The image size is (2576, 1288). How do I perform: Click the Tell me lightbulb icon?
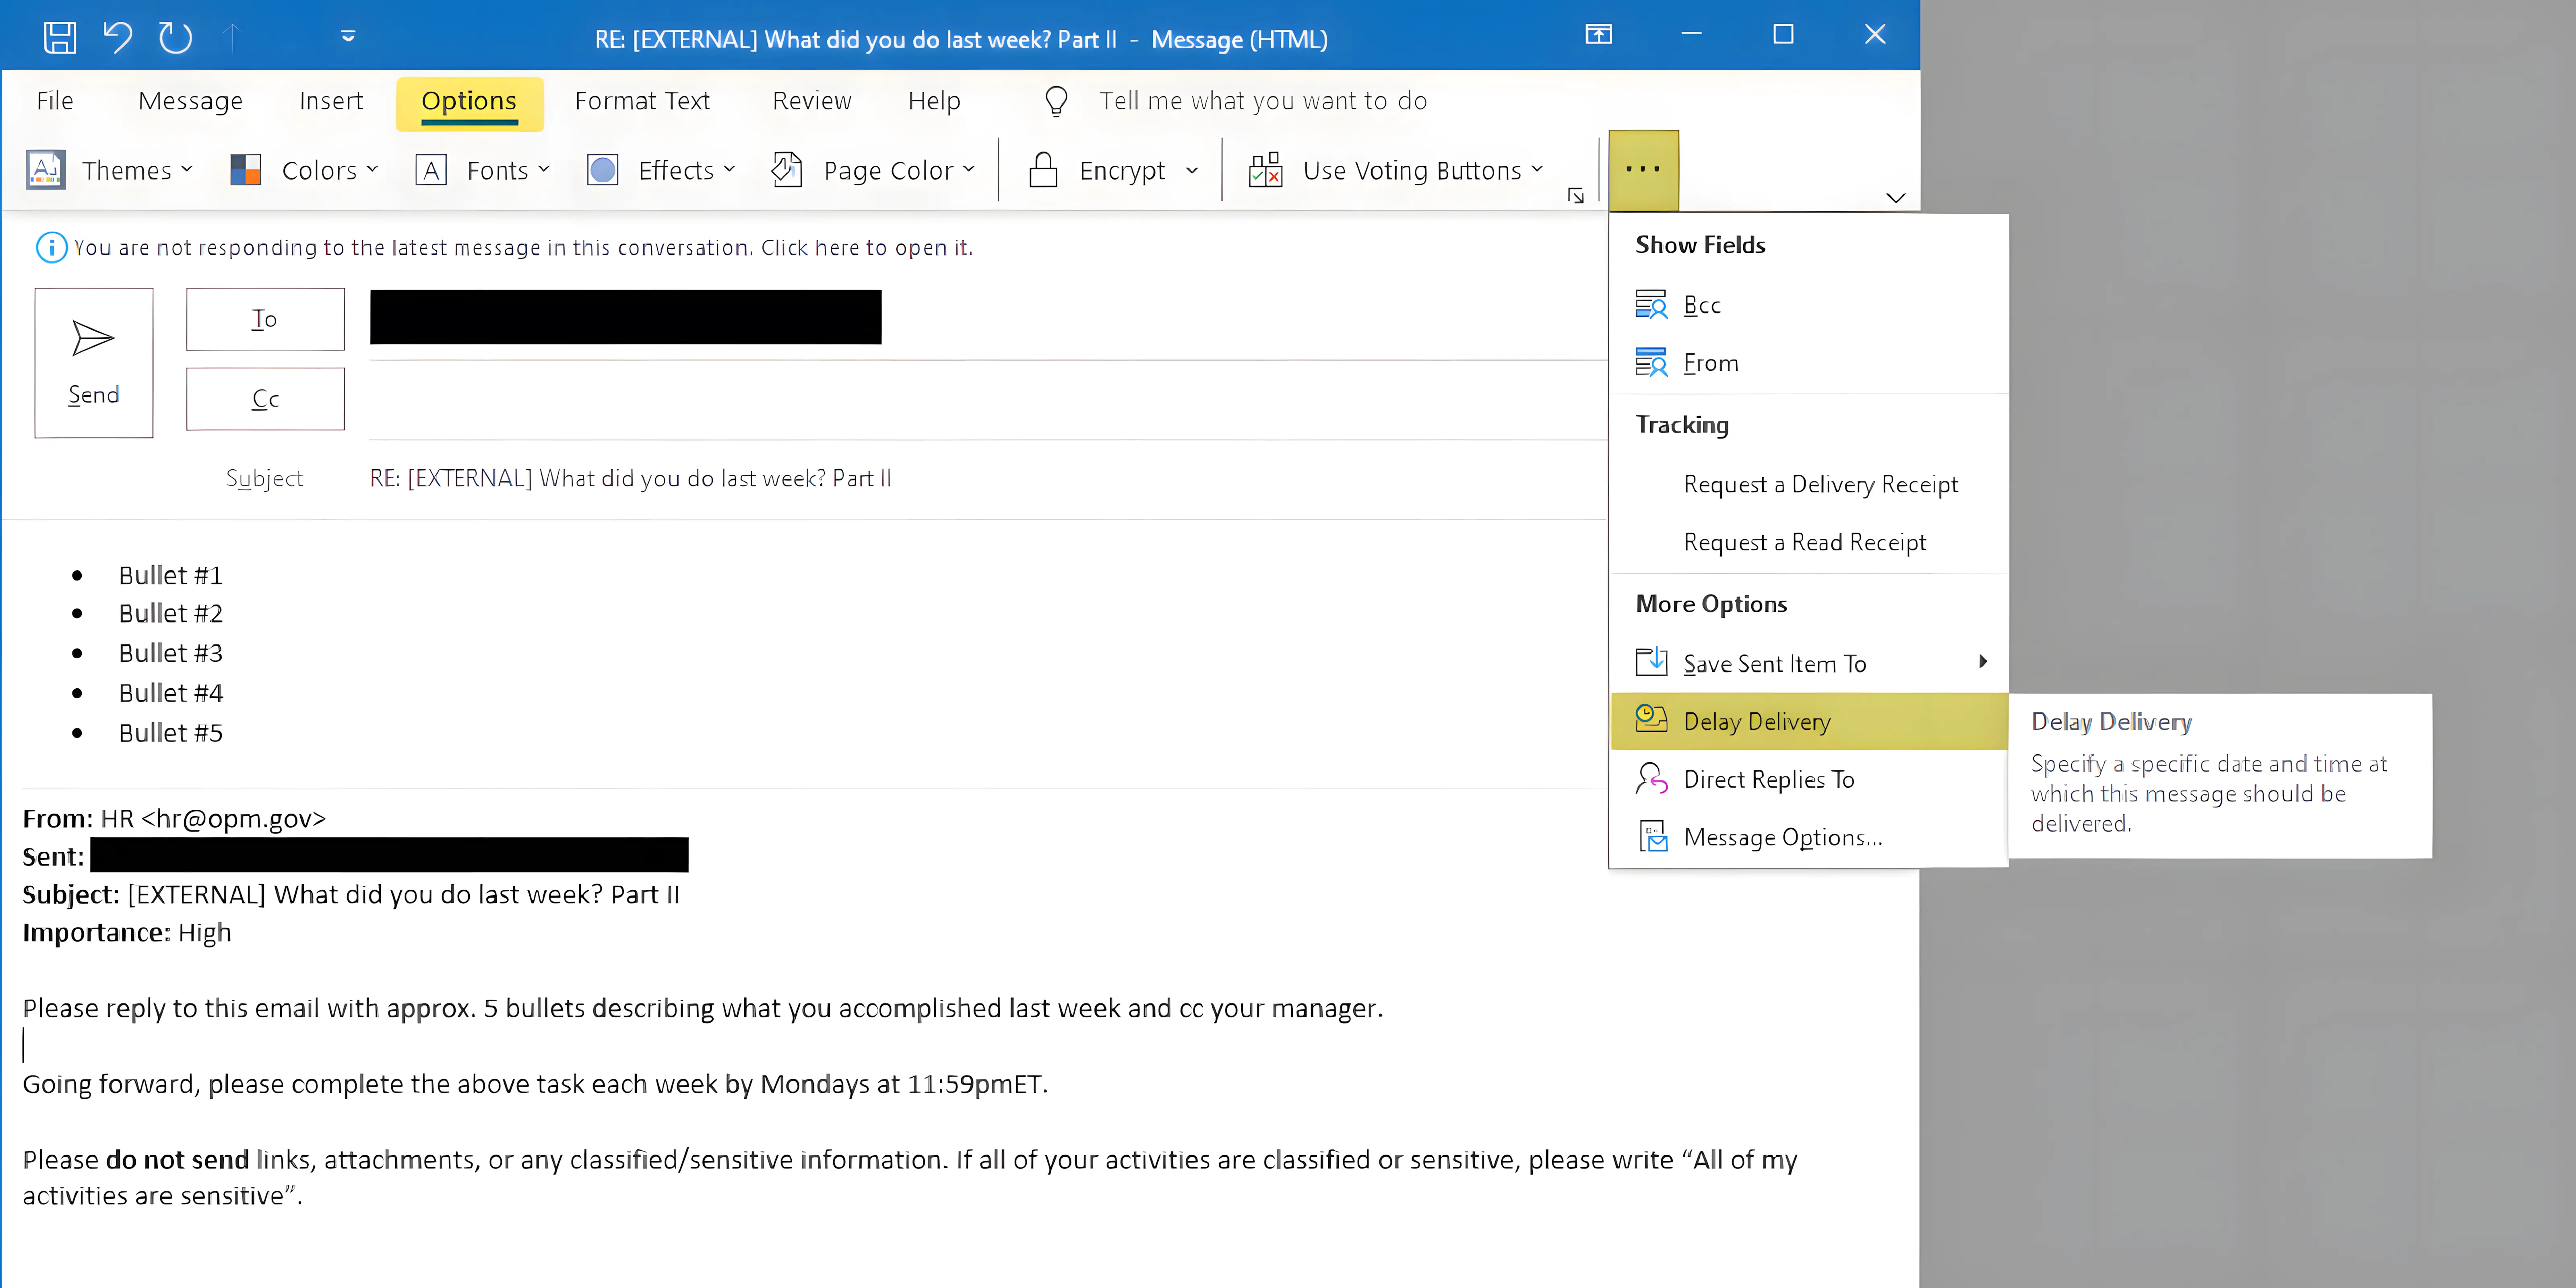click(1056, 101)
